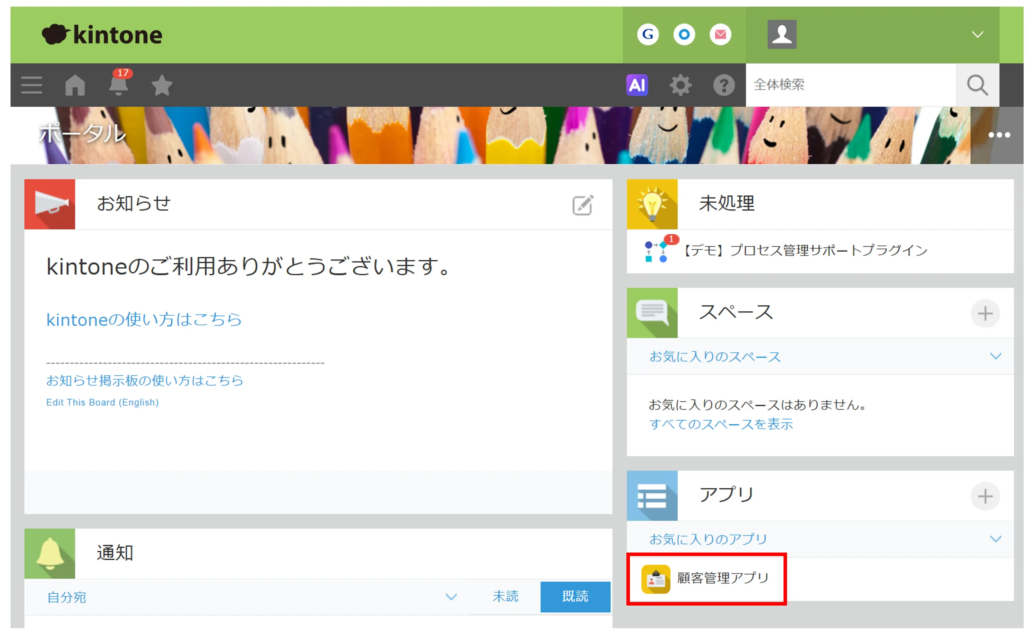Click the 未処理 lightbulb panel icon

[x=652, y=204]
